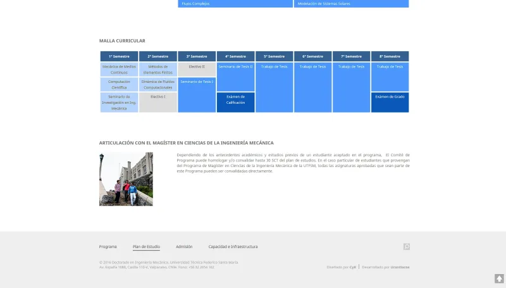This screenshot has width=506, height=288.
Task: Click the 2° Semestre column header
Action: tap(157, 56)
